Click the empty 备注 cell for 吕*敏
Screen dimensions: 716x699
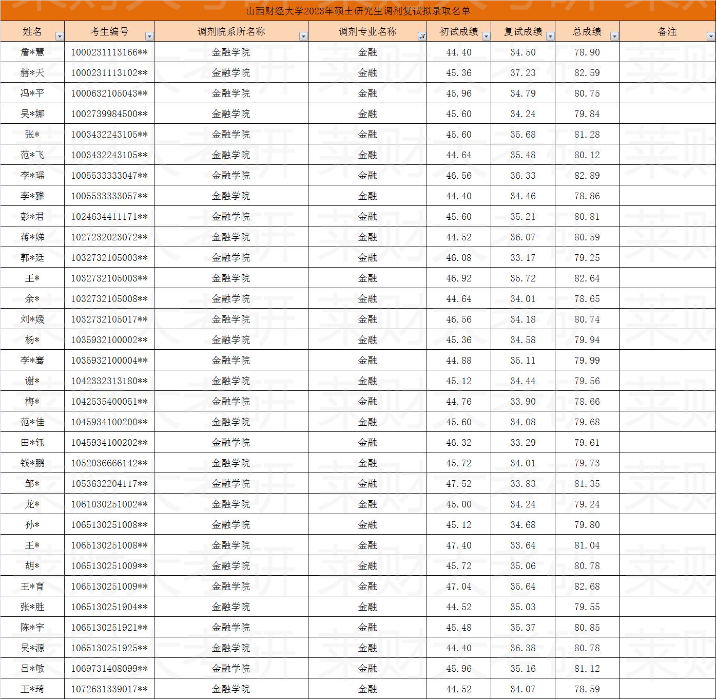[667, 669]
